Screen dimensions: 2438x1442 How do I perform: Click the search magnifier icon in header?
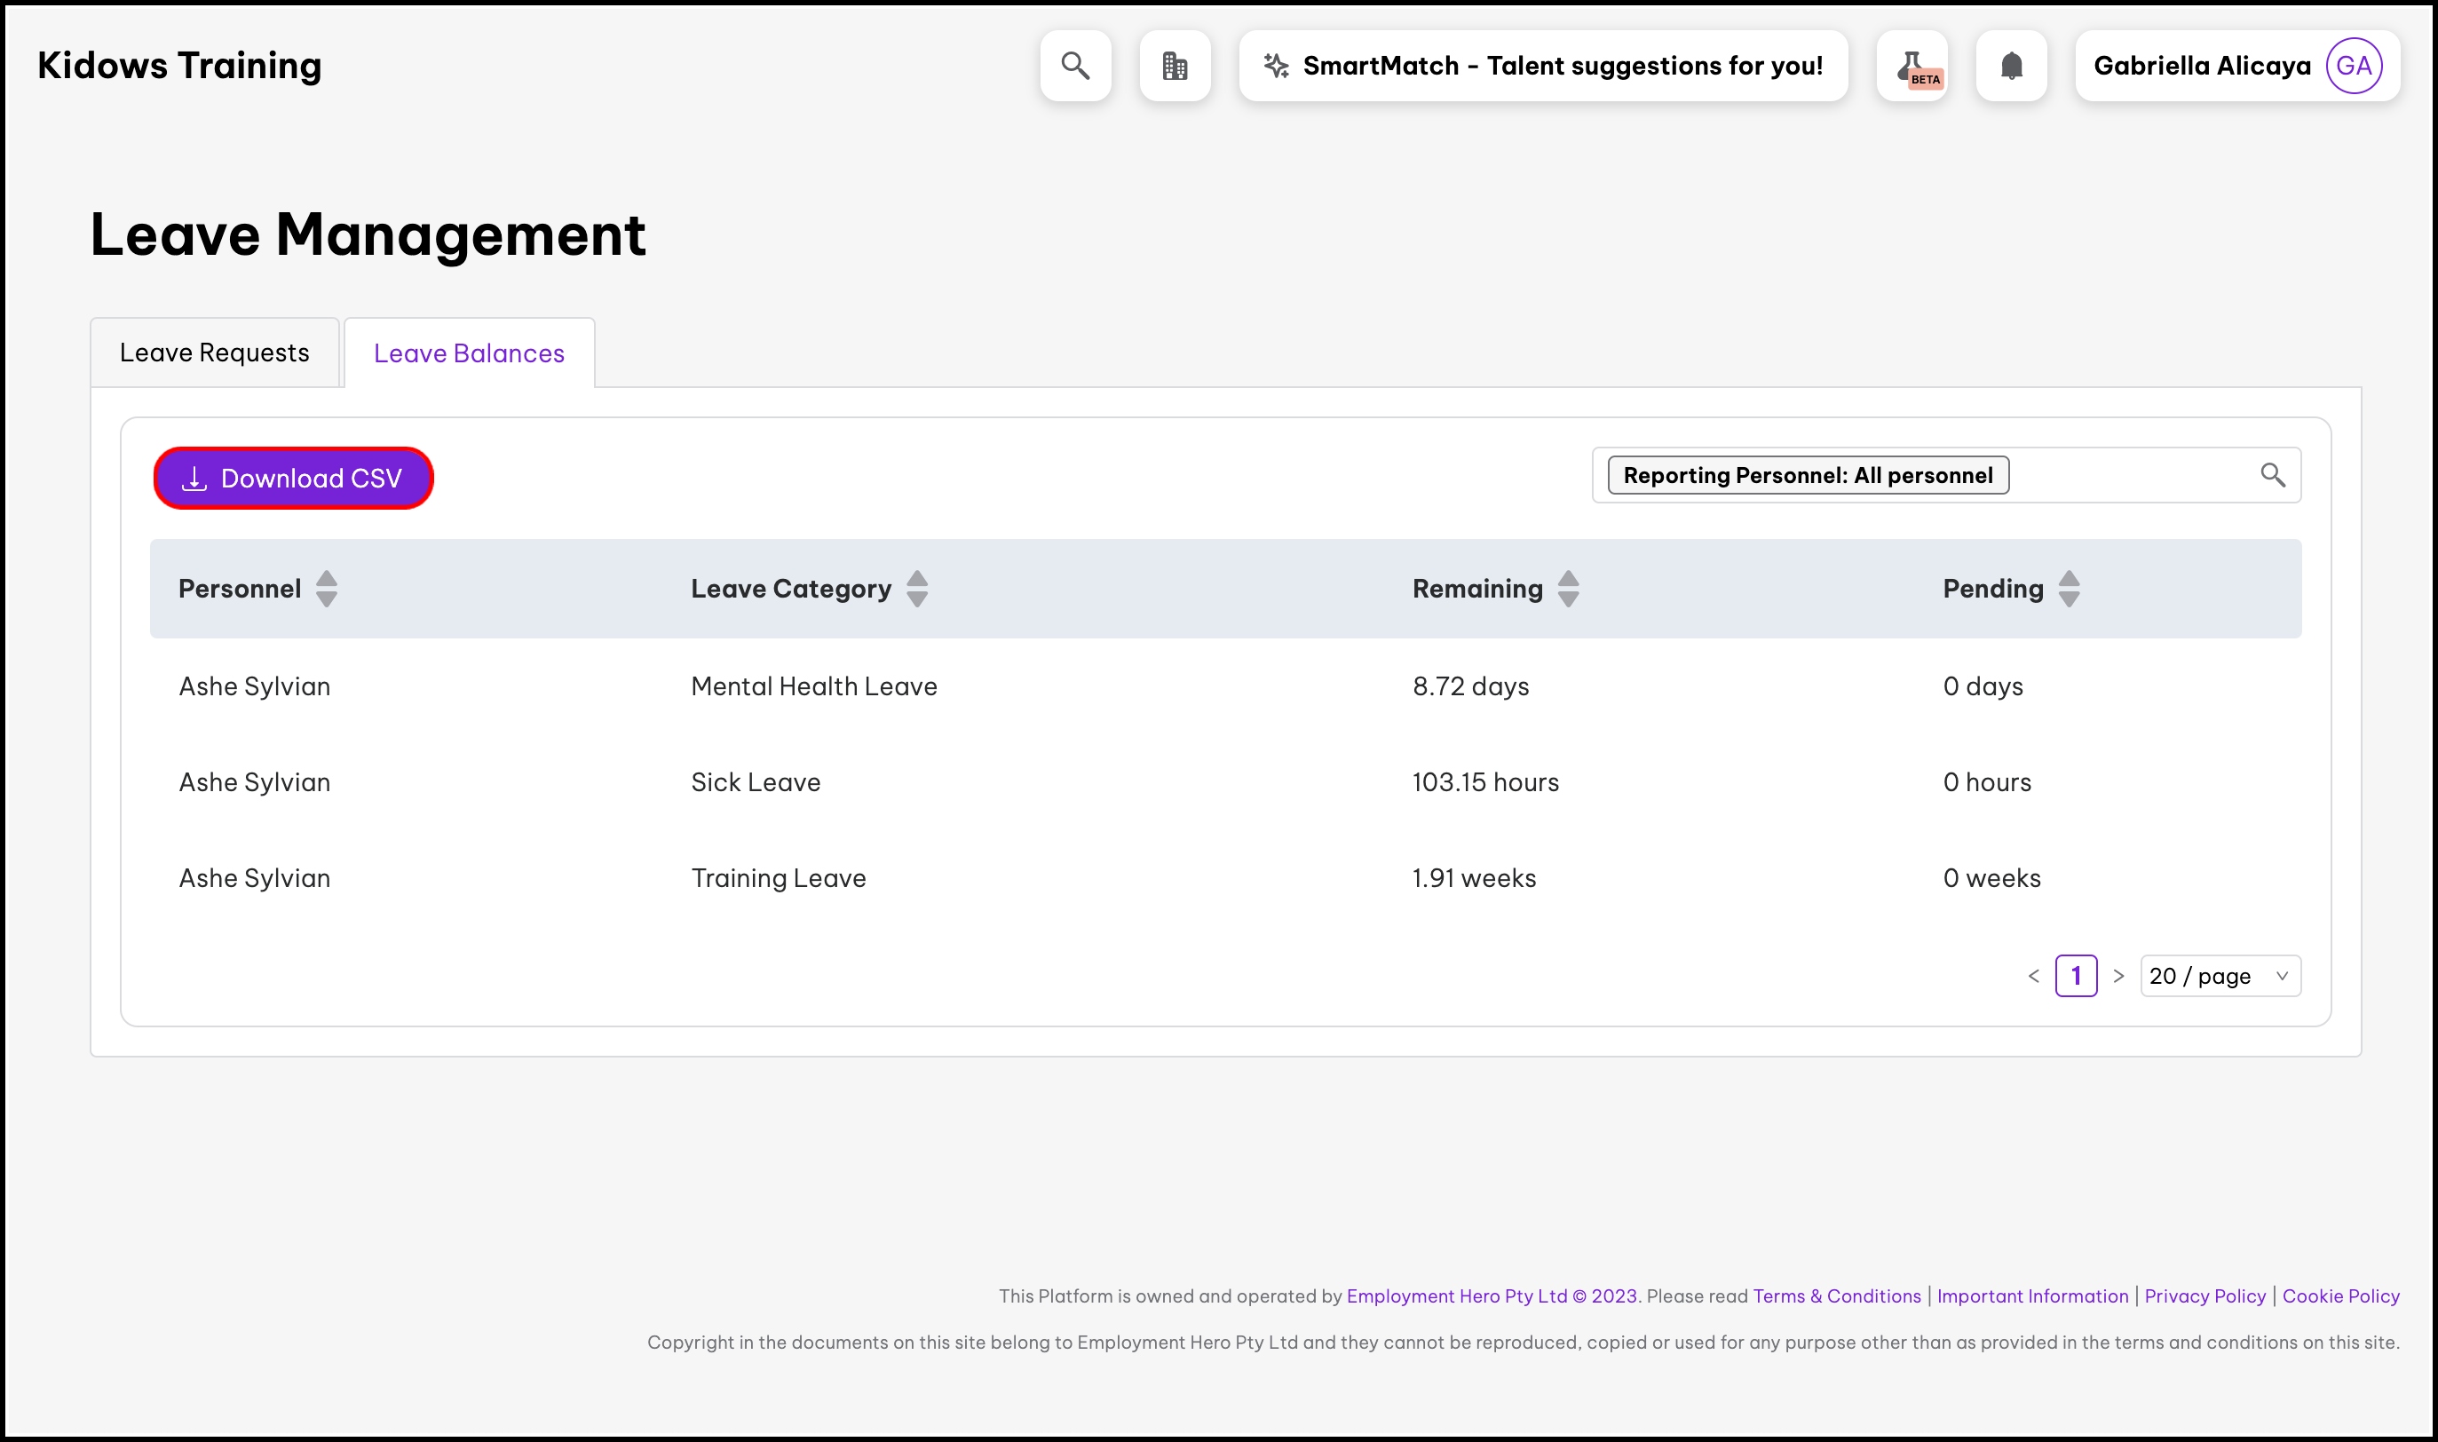[x=1075, y=65]
